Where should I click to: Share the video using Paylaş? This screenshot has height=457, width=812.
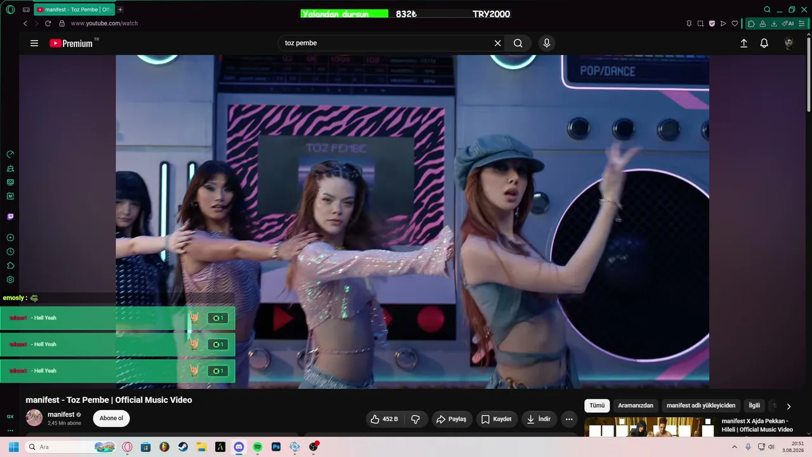click(452, 419)
